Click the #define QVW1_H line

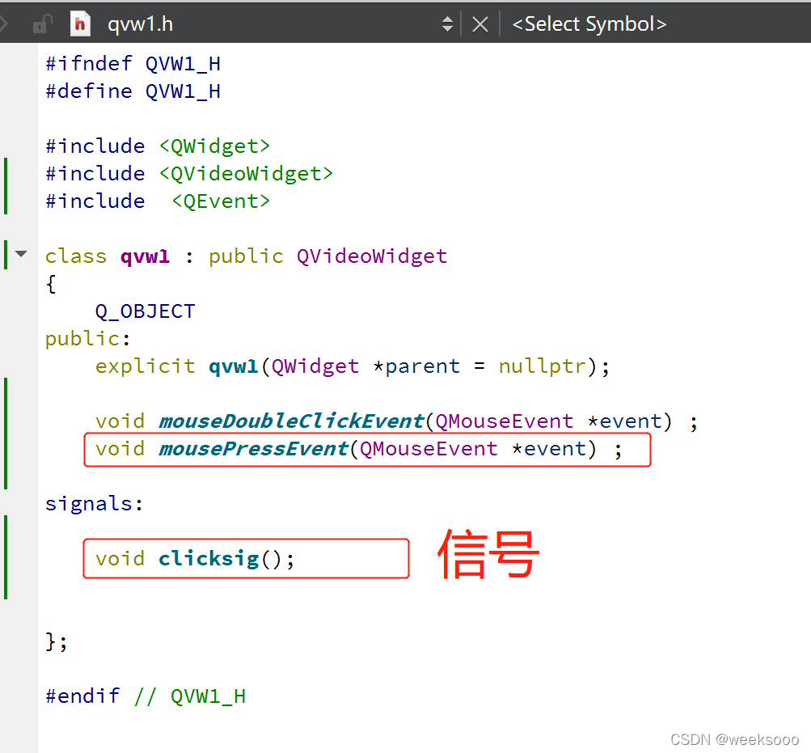(x=133, y=91)
